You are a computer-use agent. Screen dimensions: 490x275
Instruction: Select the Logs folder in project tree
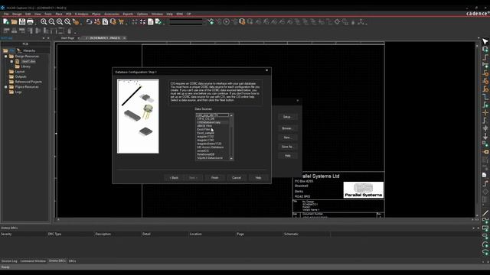tap(18, 92)
